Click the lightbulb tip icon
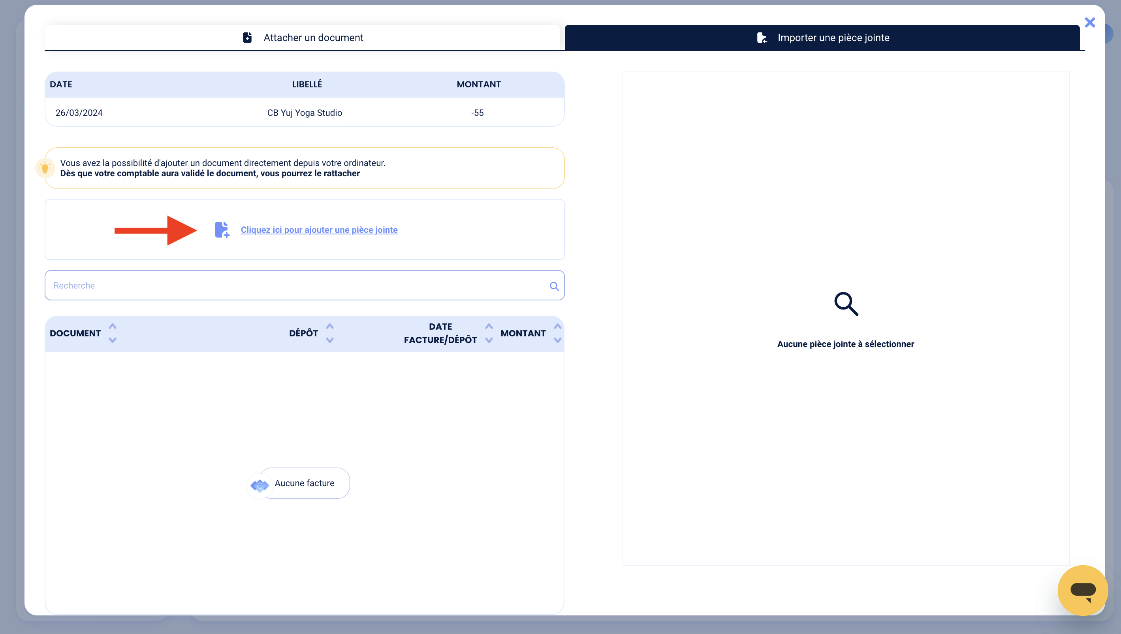The height and width of the screenshot is (634, 1121). click(45, 168)
